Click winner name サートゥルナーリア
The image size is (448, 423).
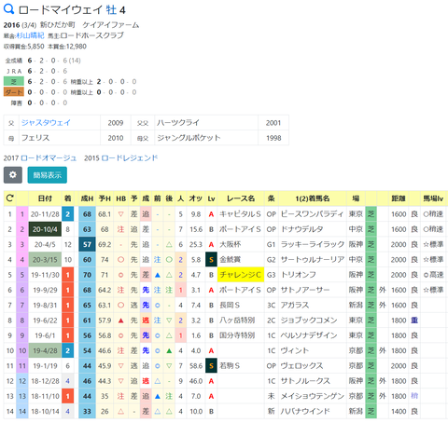point(313,260)
